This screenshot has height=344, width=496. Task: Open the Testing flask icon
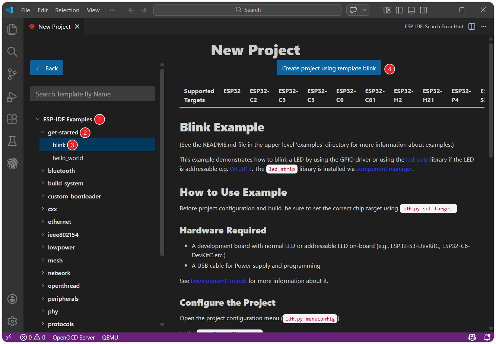pyautogui.click(x=12, y=141)
